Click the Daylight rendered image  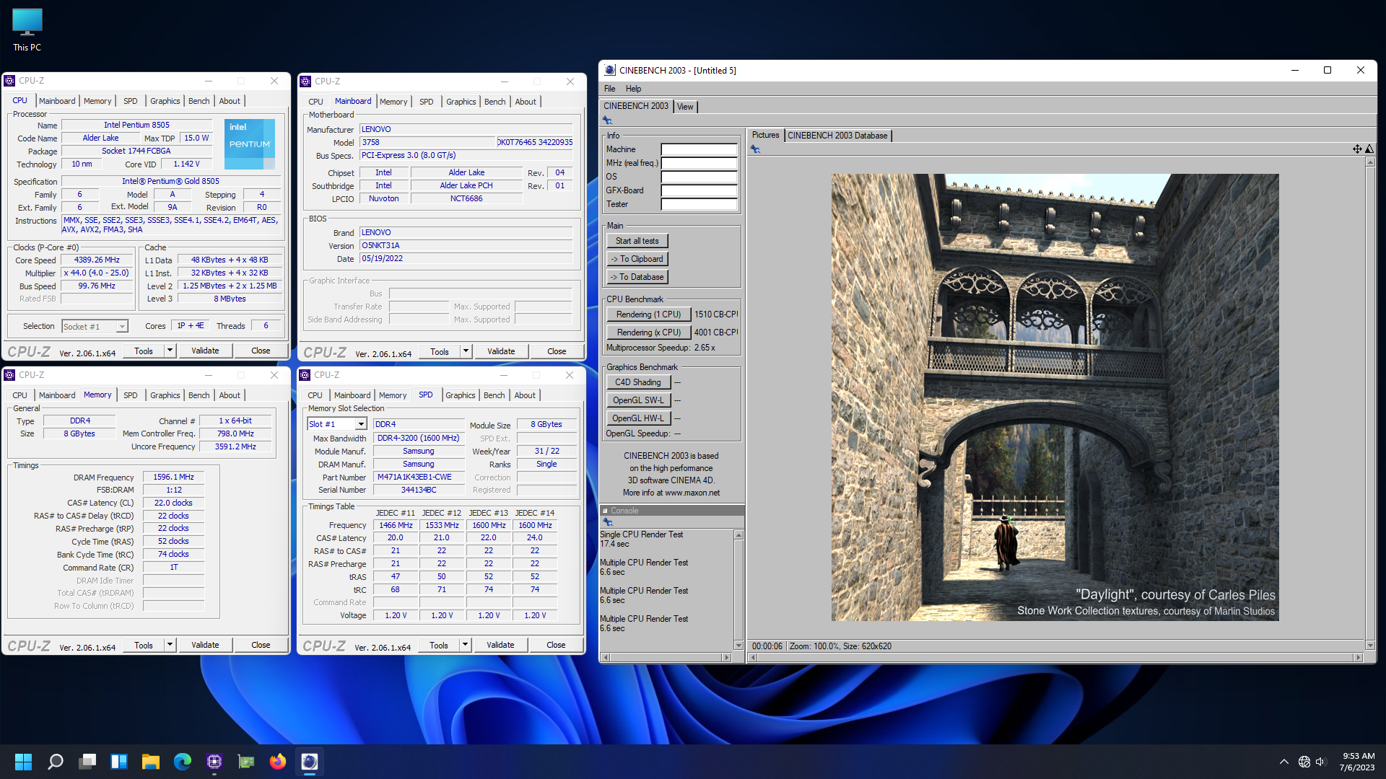[x=1055, y=397]
